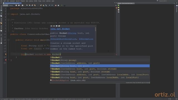
Task: Click the second Re-run with options button in Output
Action: (118, 7)
